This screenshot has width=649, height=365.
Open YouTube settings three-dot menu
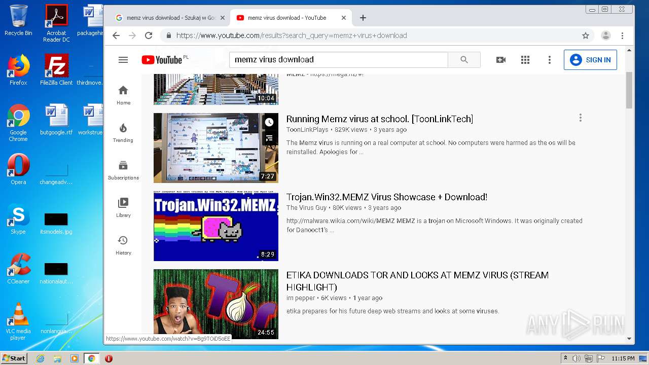coord(550,60)
